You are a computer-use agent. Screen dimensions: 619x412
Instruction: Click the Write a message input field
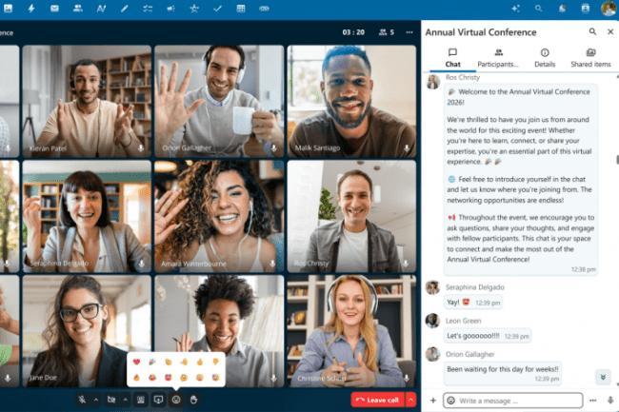[519, 401]
